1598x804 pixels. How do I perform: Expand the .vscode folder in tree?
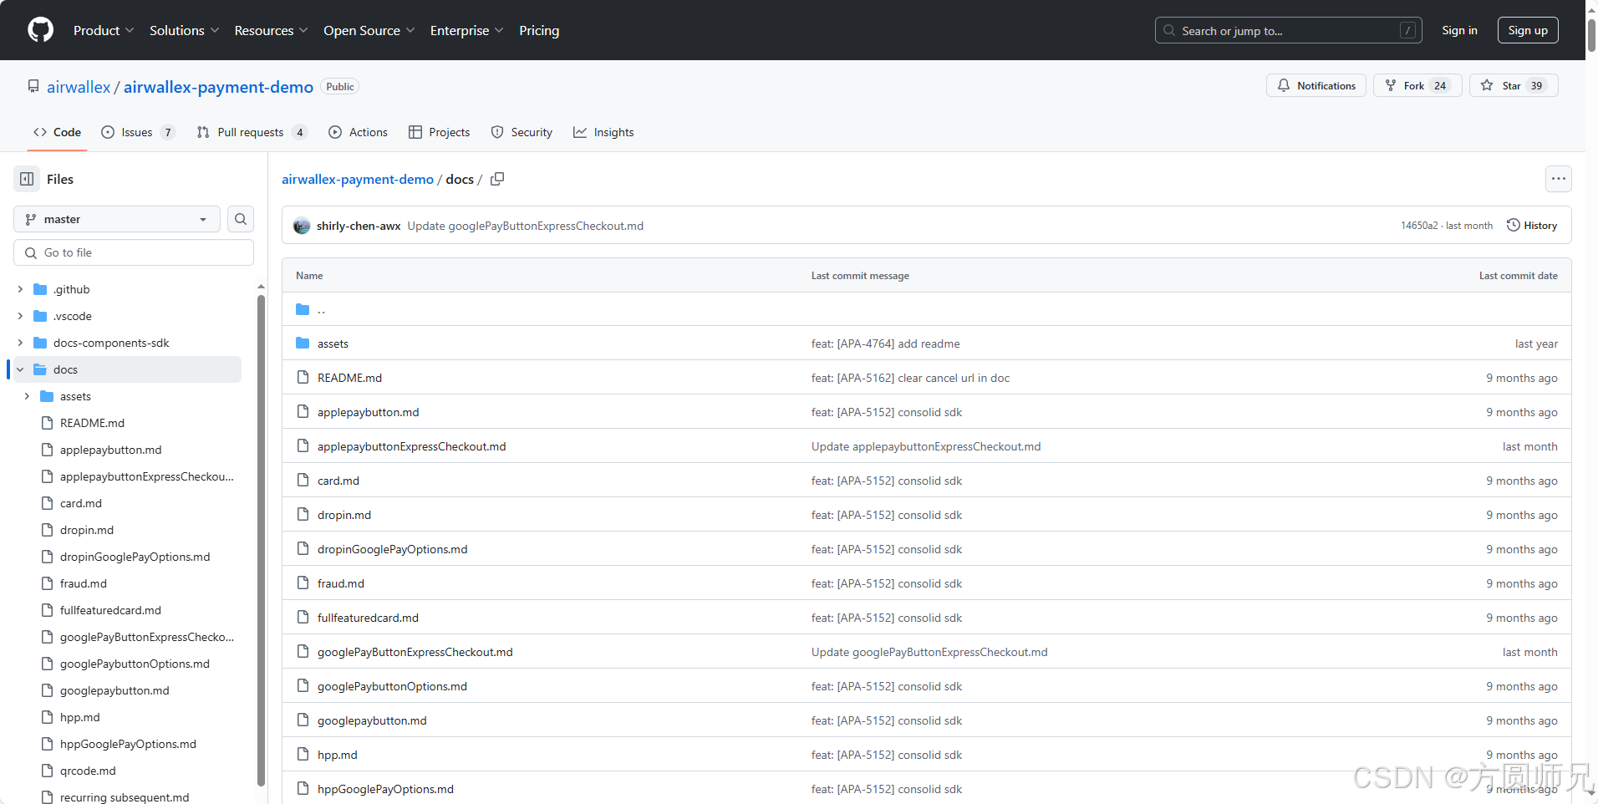pos(20,316)
